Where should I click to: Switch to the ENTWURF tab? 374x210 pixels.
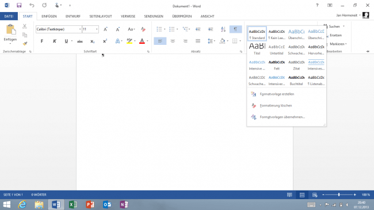click(x=73, y=16)
